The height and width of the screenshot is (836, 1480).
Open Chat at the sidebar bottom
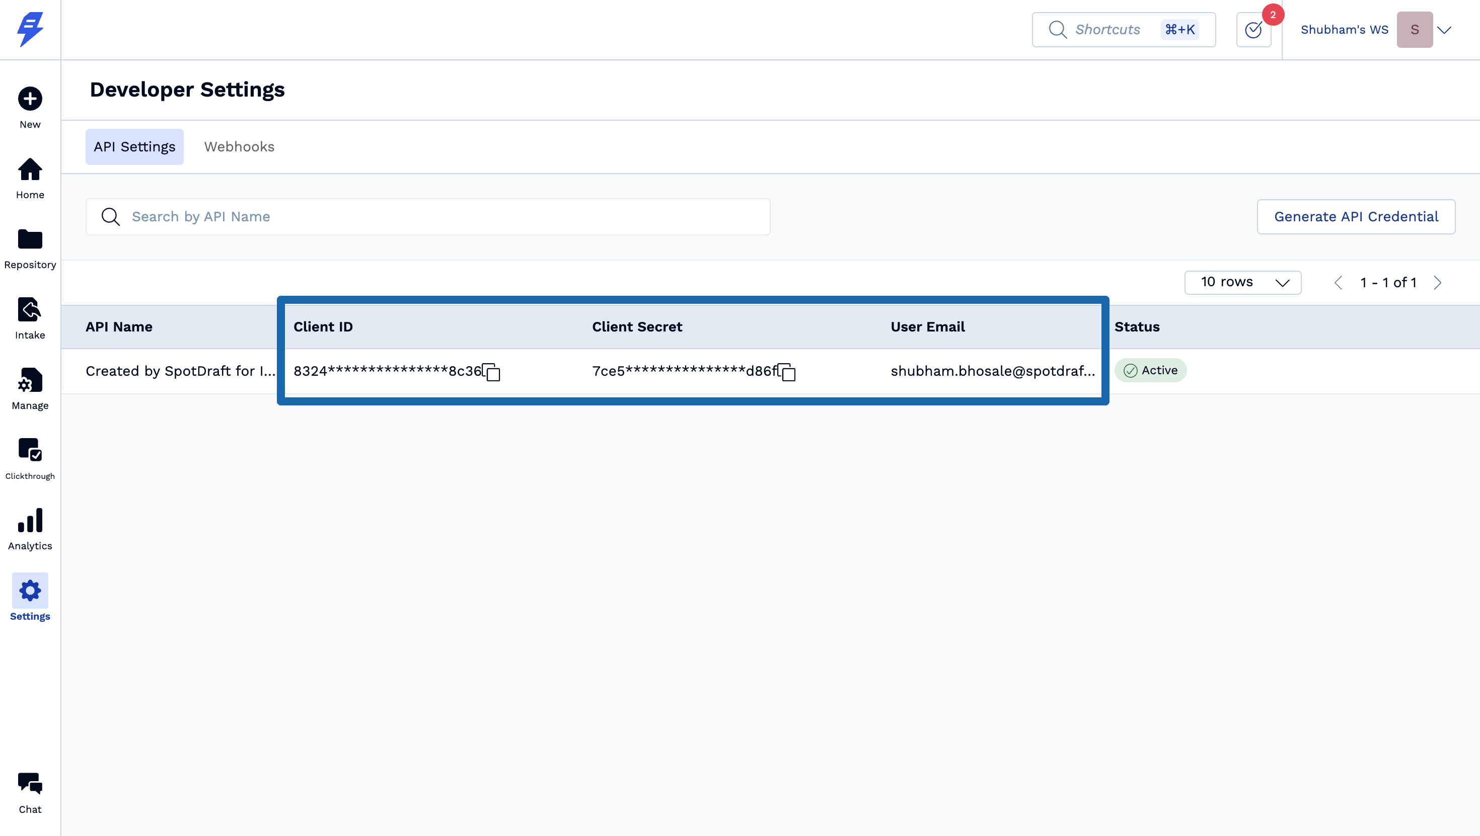point(30,784)
